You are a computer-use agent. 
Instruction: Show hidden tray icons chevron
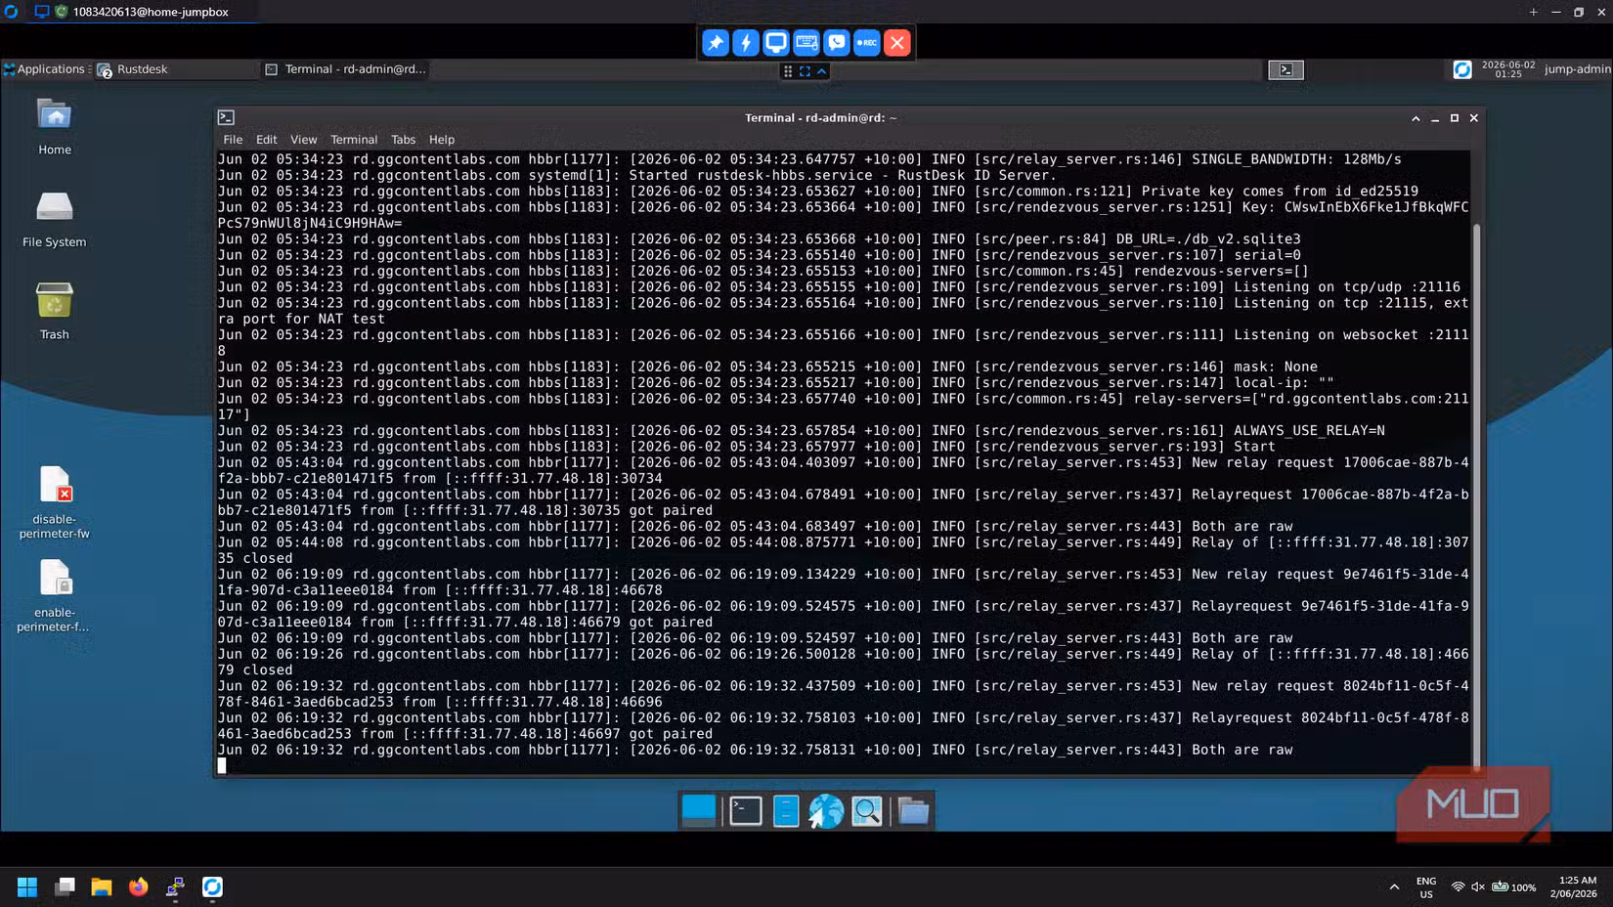[x=1394, y=887]
